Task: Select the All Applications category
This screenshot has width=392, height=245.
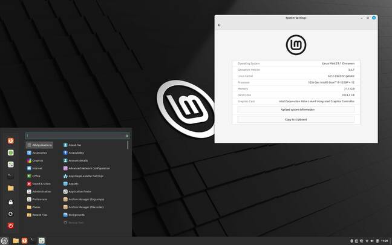Action: (39, 145)
